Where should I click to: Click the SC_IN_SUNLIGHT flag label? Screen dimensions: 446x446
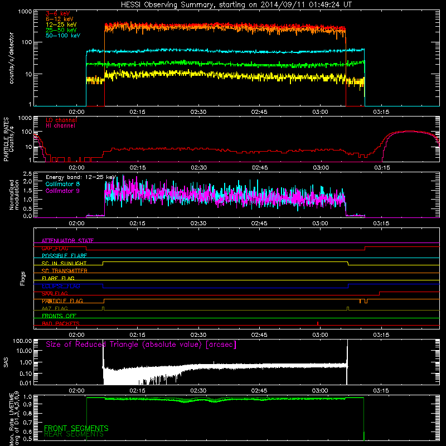(64, 263)
